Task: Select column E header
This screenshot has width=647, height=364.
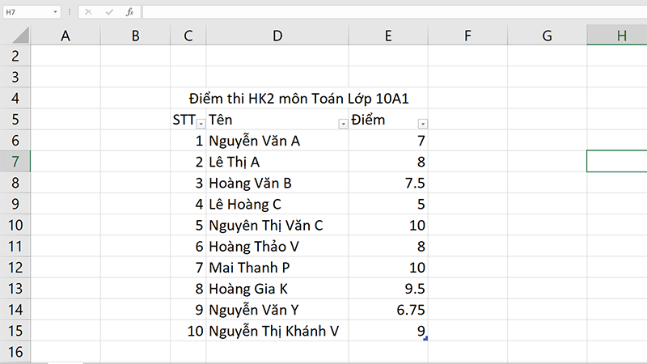Action: point(388,36)
